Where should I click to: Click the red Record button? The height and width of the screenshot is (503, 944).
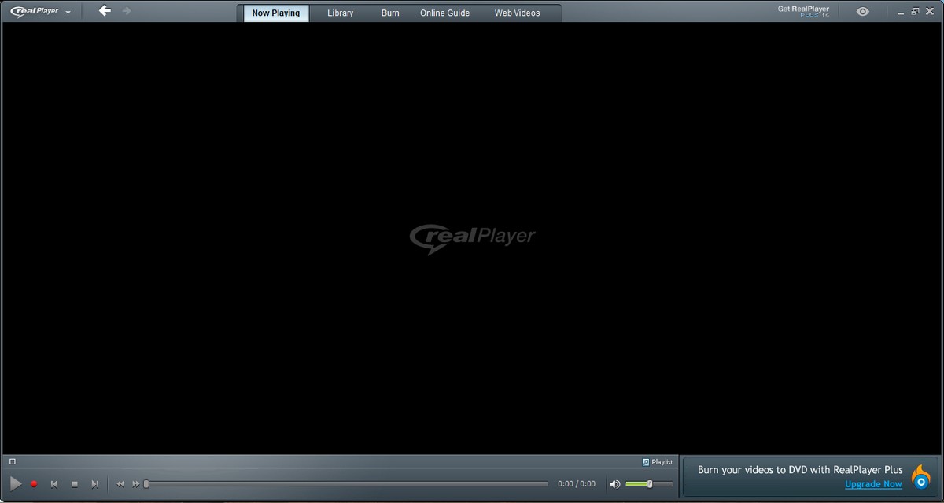tap(34, 484)
